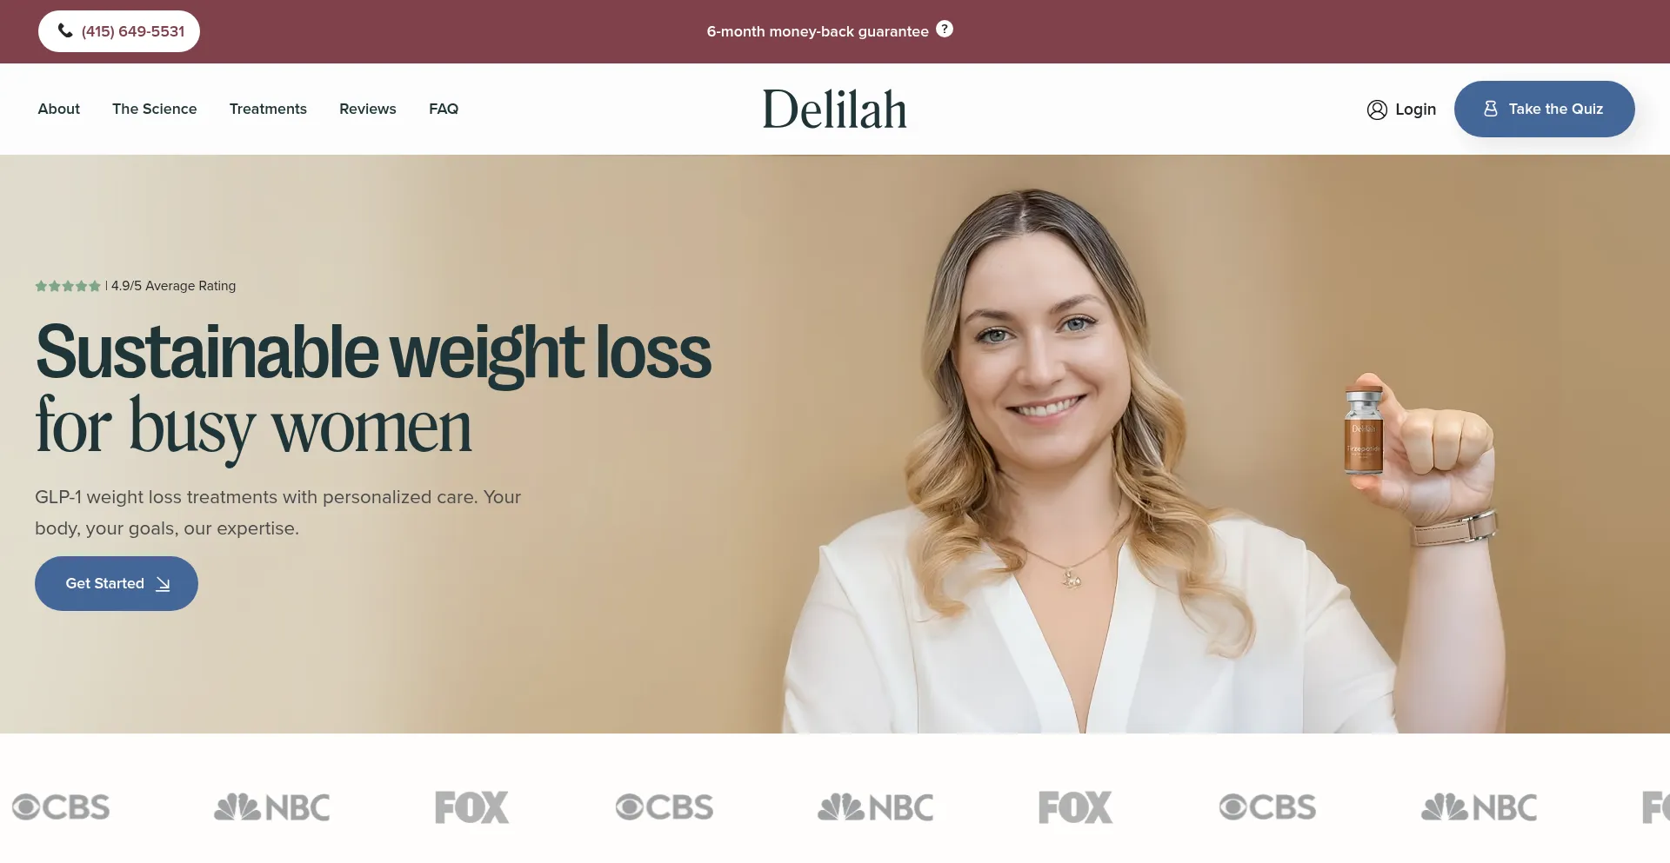Open the About menu item
The height and width of the screenshot is (863, 1670).
(58, 109)
